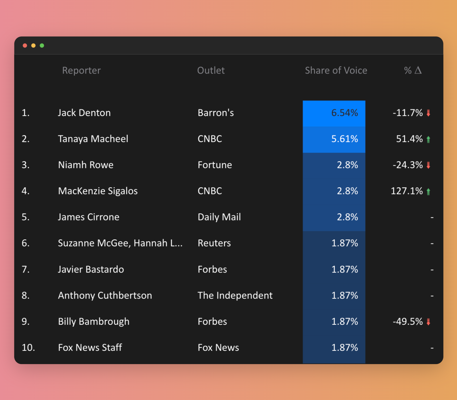457x400 pixels.
Task: Click the red close window dot
Action: pos(25,46)
